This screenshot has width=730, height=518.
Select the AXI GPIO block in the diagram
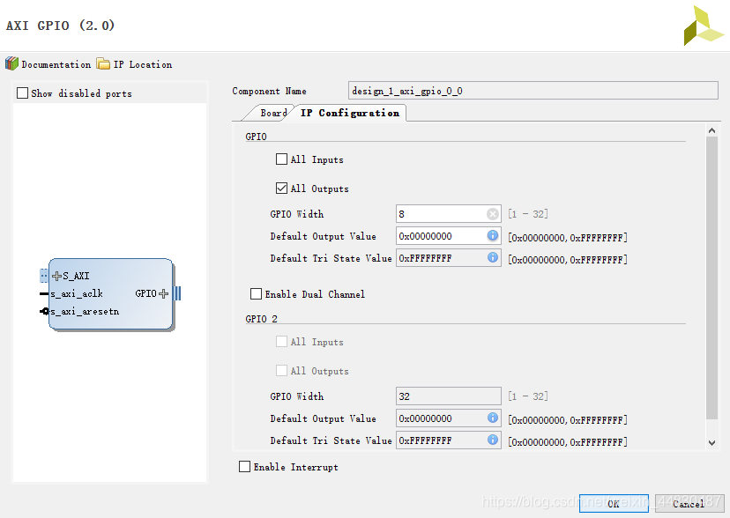coord(111,294)
